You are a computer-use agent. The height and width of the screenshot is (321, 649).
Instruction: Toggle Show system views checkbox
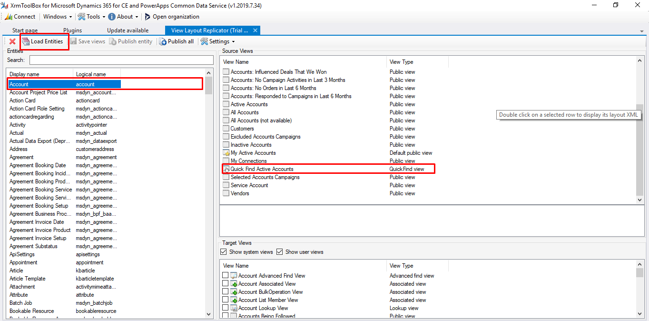pyautogui.click(x=224, y=252)
